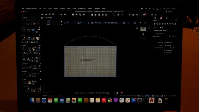Image resolution: width=199 pixels, height=112 pixels.
Task: Open the Layers panel icon in inspector
Action: (155, 18)
